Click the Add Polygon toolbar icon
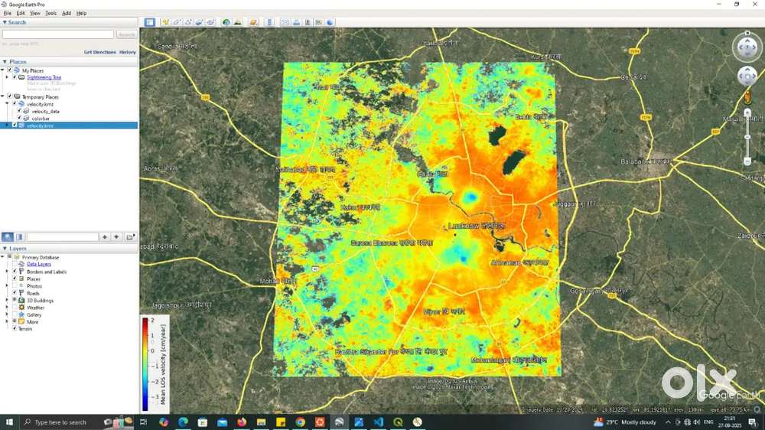Viewport: 765px width, 430px height. (176, 22)
